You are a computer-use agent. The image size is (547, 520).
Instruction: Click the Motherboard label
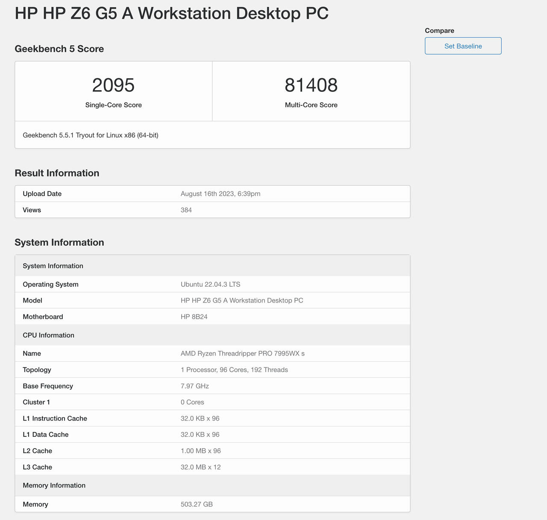(43, 317)
